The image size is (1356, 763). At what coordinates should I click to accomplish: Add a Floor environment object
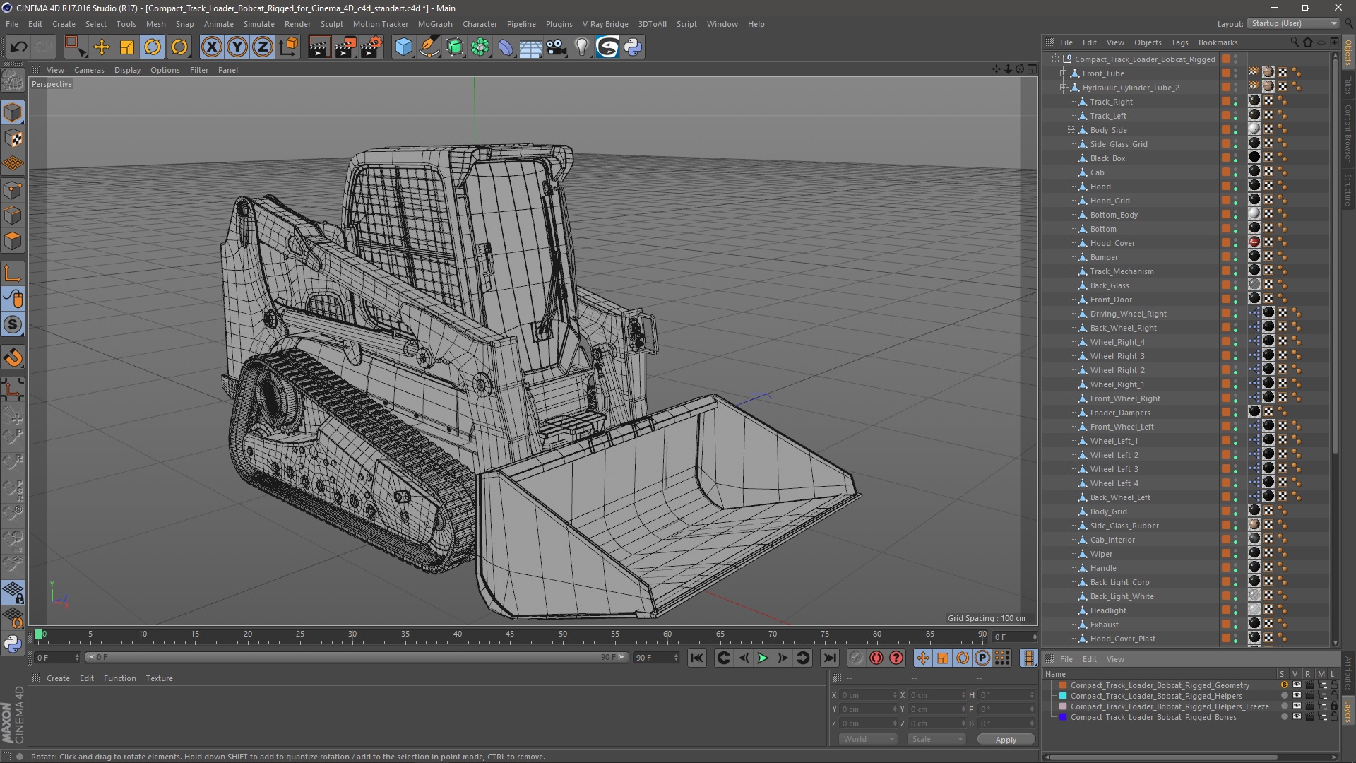pos(530,47)
